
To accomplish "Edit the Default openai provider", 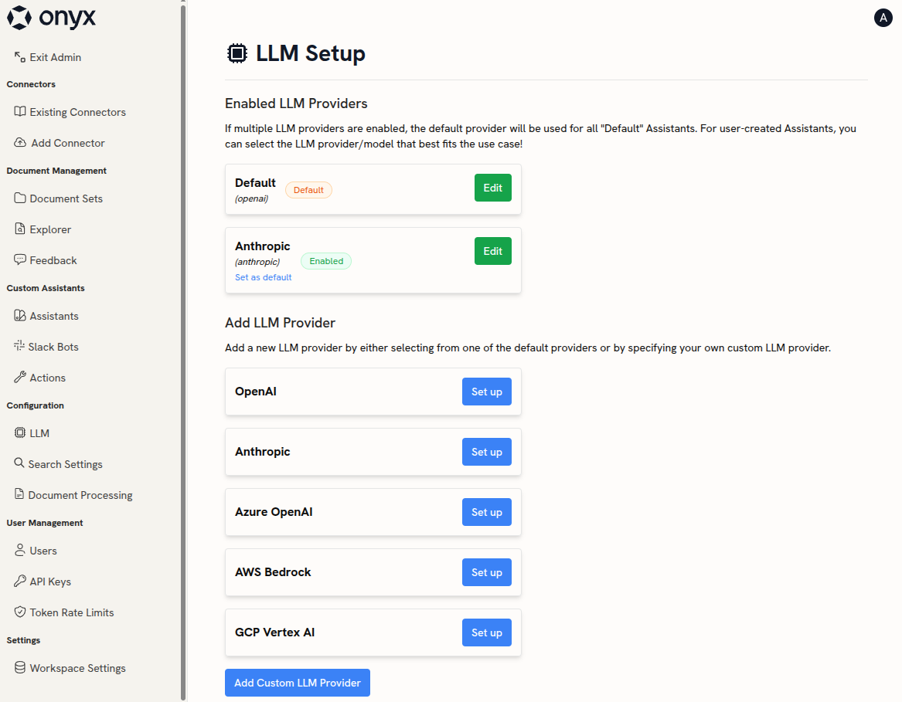I will (x=492, y=188).
